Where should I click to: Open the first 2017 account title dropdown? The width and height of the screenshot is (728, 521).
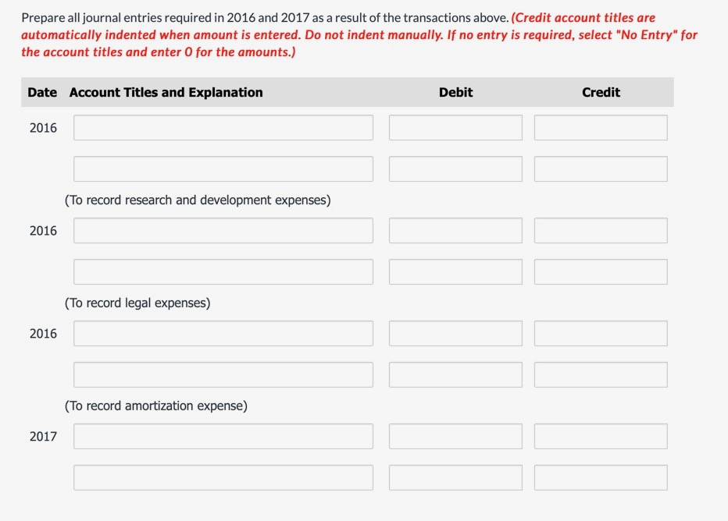223,436
